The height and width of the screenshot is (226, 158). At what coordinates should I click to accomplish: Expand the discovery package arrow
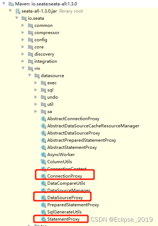pos(23,54)
